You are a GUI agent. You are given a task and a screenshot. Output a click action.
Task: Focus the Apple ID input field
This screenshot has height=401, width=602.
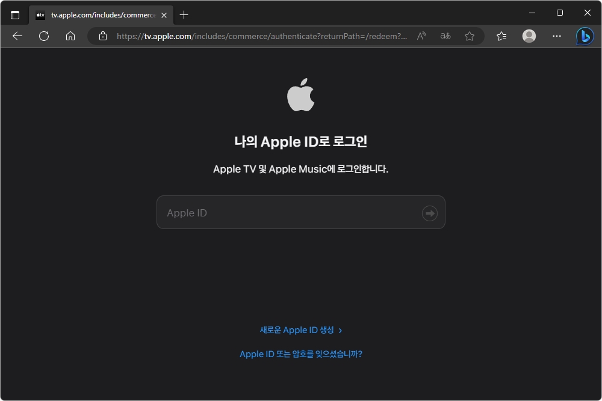[x=300, y=212]
